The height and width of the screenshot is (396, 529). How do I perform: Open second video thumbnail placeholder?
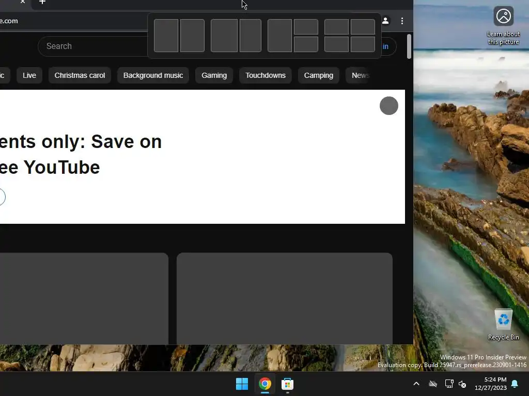click(285, 299)
